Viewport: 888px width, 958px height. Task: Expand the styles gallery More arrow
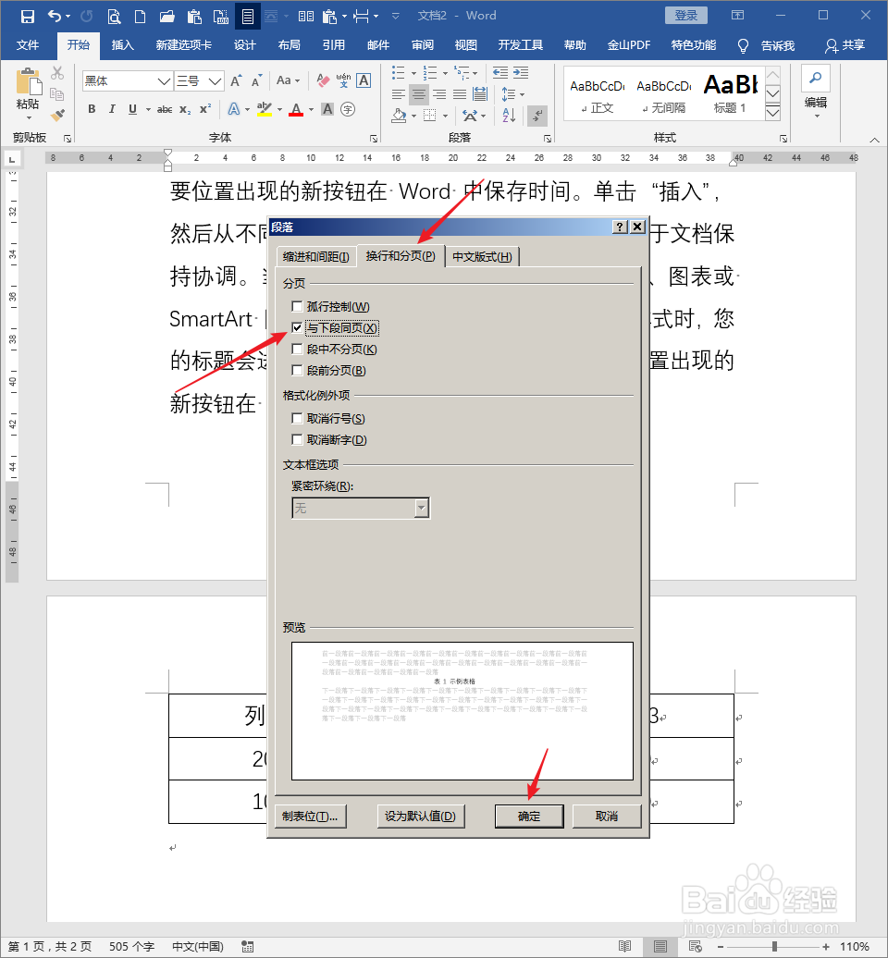pyautogui.click(x=772, y=113)
